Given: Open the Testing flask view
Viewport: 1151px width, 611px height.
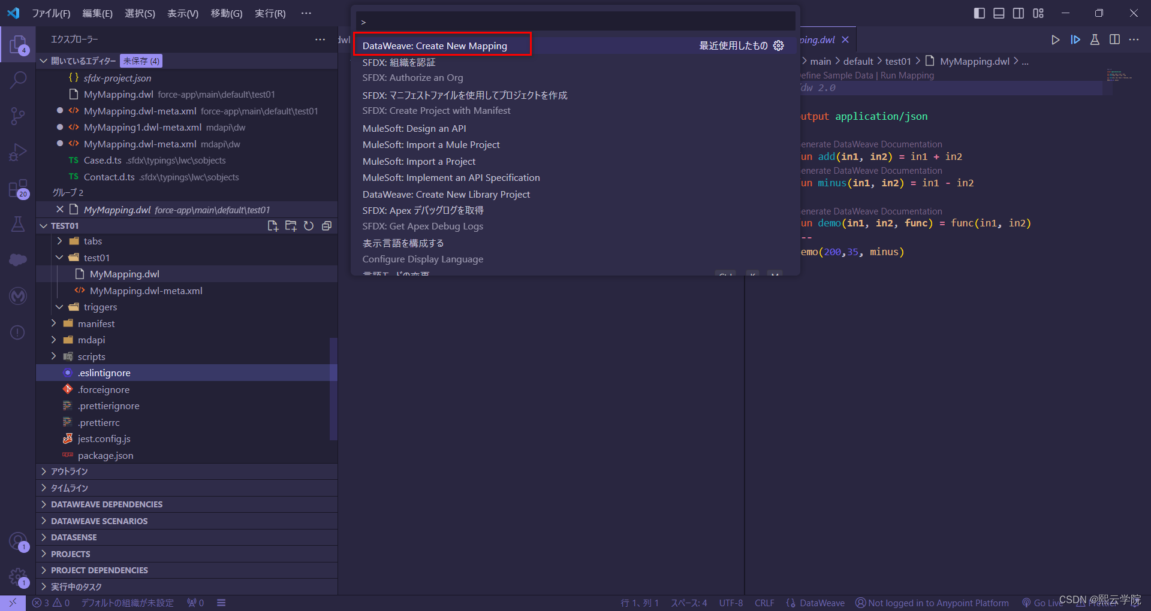Looking at the screenshot, I should tap(18, 224).
